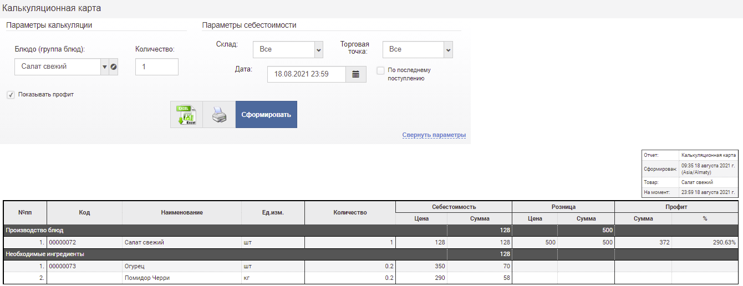Click the printer icon
This screenshot has width=743, height=286.
219,115
